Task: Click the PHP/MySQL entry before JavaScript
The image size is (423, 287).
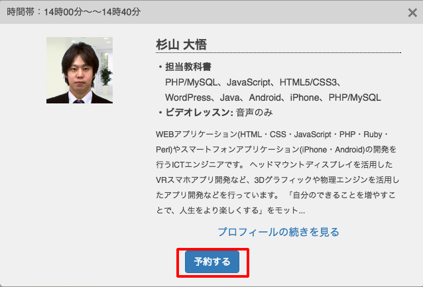Action: coord(191,82)
